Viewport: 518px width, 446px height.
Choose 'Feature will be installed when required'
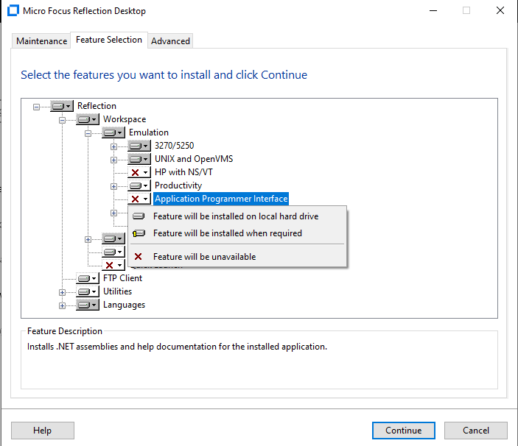[227, 233]
